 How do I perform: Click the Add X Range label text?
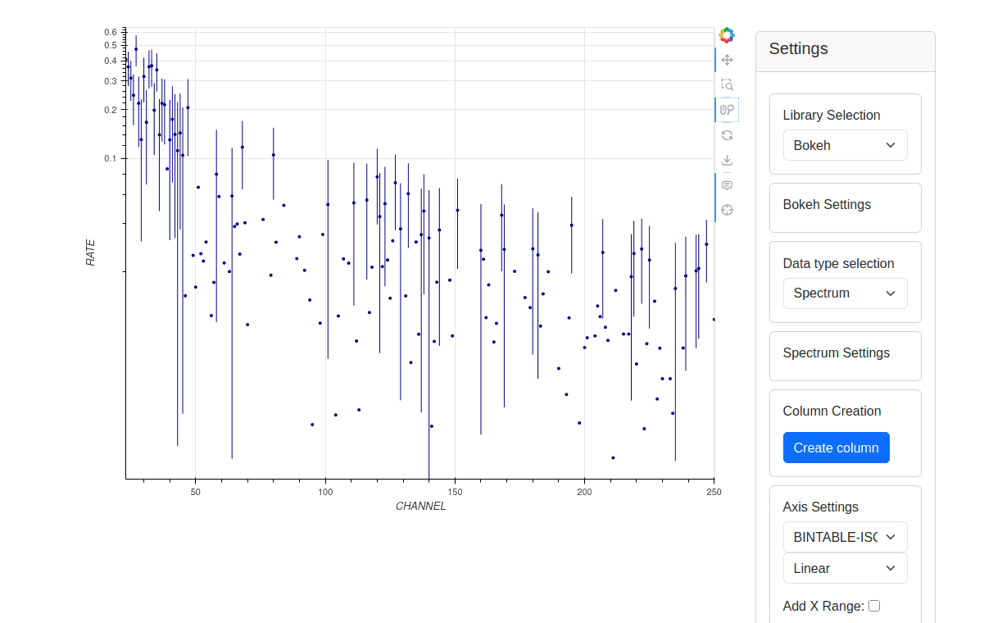point(823,607)
